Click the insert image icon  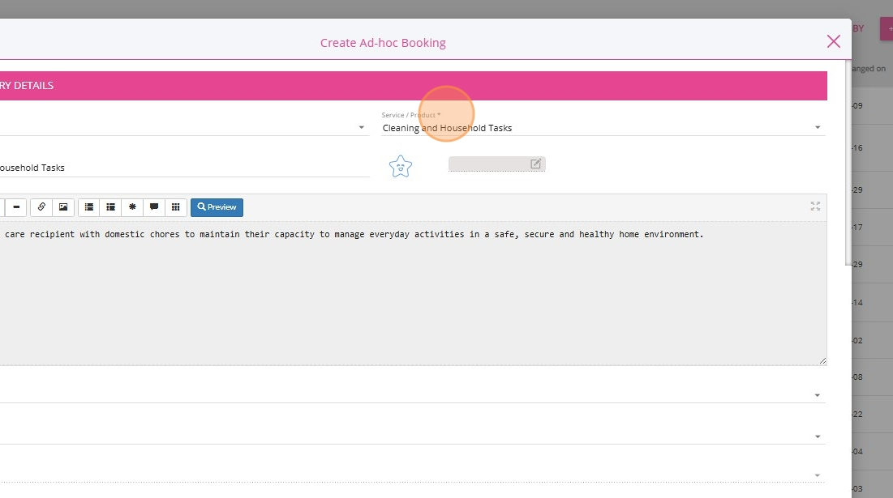62,207
